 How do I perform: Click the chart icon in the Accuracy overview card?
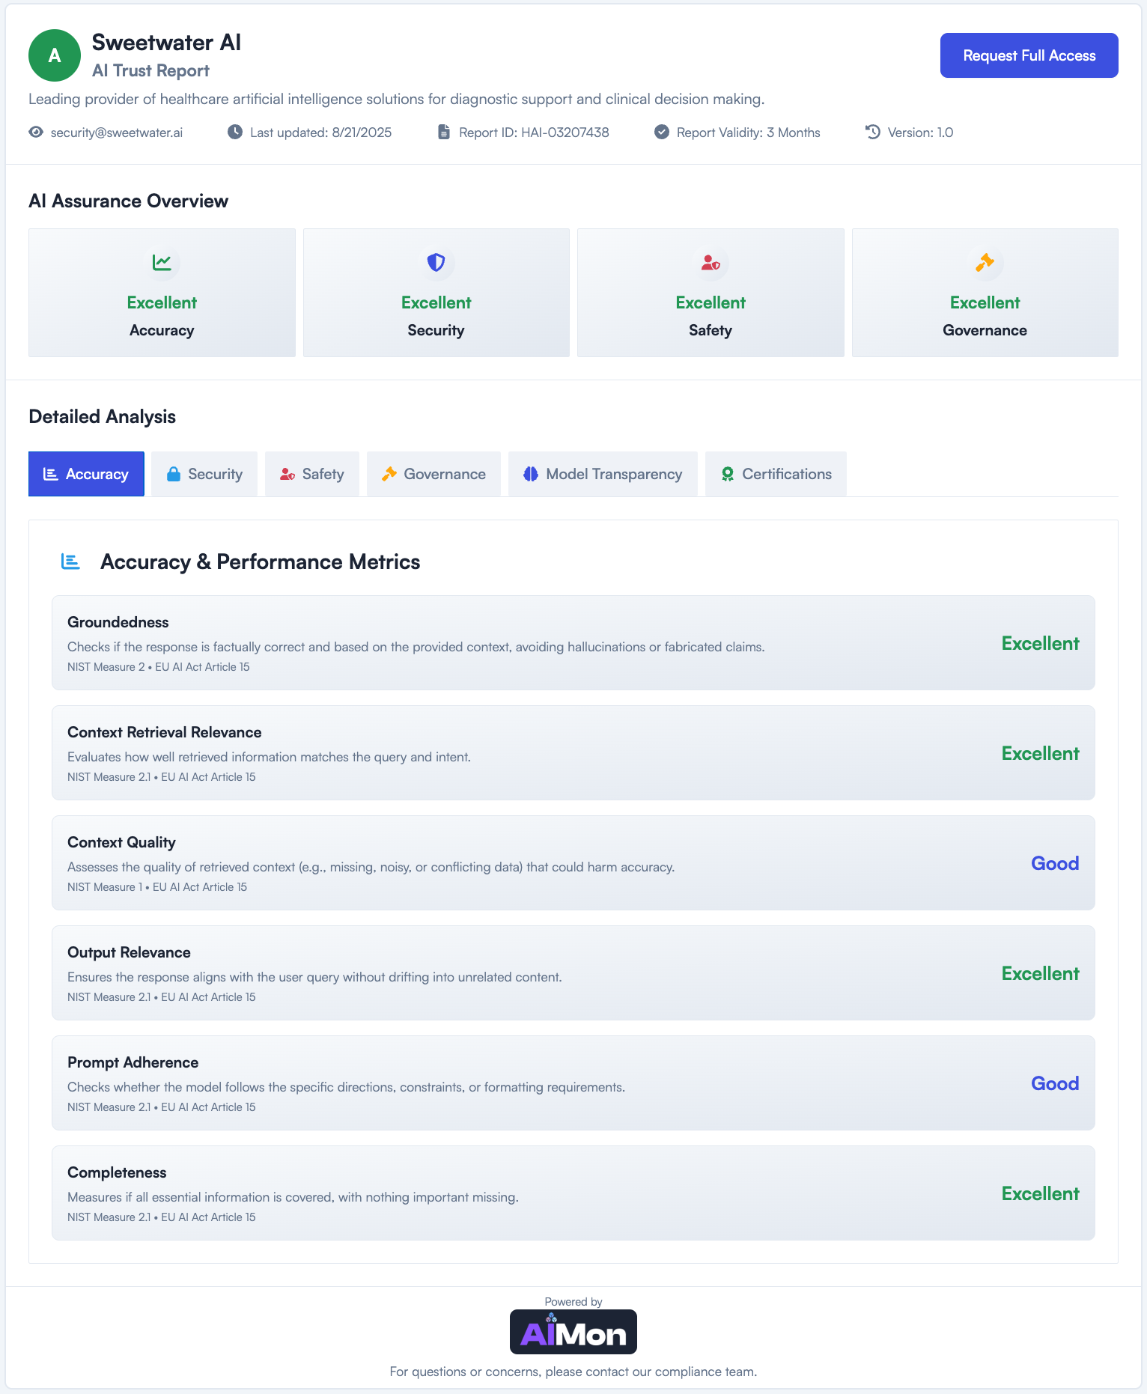click(162, 263)
